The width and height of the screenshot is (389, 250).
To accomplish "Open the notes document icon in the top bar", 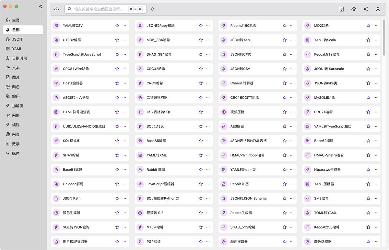I will (342, 9).
